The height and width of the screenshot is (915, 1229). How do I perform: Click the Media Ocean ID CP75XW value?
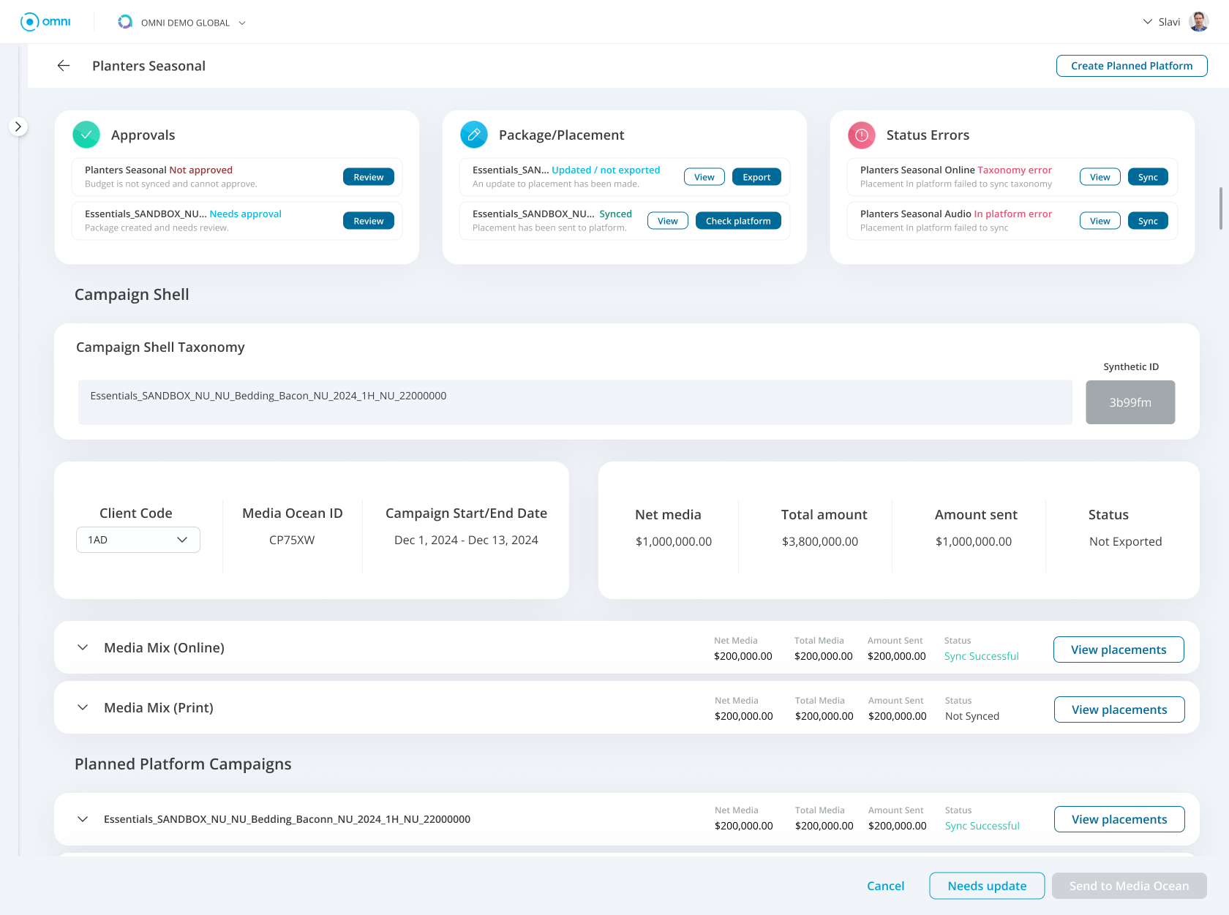click(x=292, y=540)
